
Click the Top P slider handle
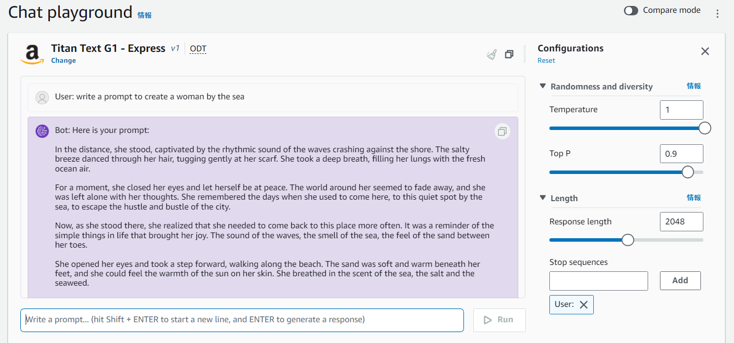(688, 172)
